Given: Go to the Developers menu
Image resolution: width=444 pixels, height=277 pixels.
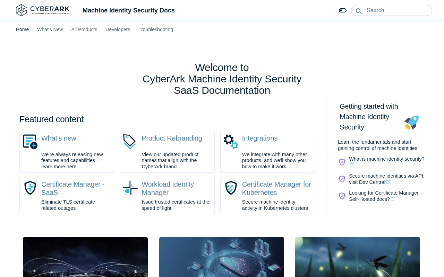Looking at the screenshot, I should click(118, 29).
